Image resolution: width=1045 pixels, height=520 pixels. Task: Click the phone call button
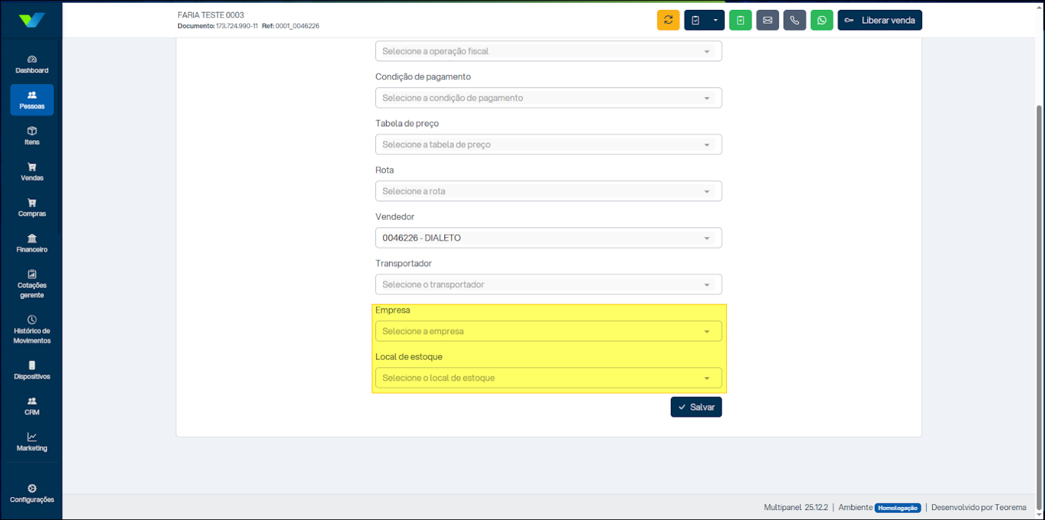point(795,20)
